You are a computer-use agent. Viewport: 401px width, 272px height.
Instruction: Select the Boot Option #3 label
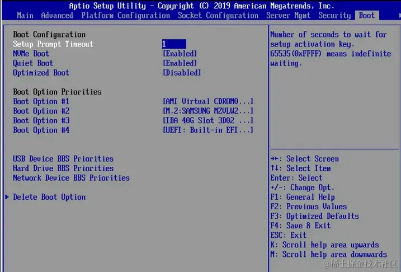pyautogui.click(x=41, y=120)
